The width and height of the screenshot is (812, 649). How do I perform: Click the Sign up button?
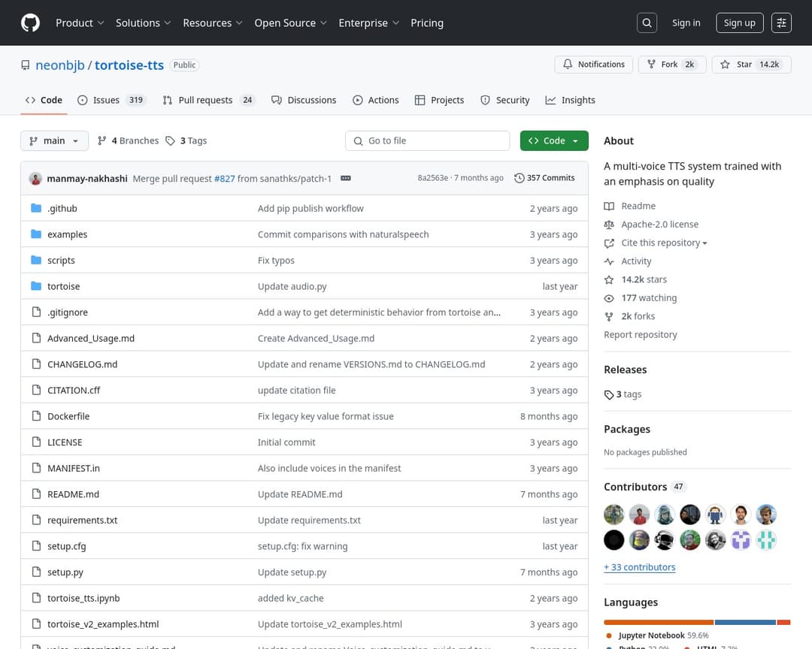point(740,23)
